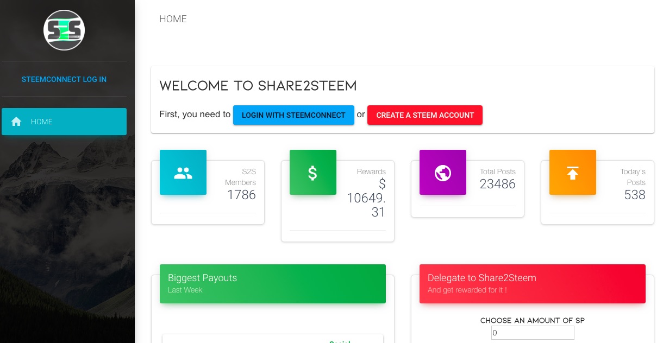Click the Delegate to Share2Steem red header

(x=533, y=284)
